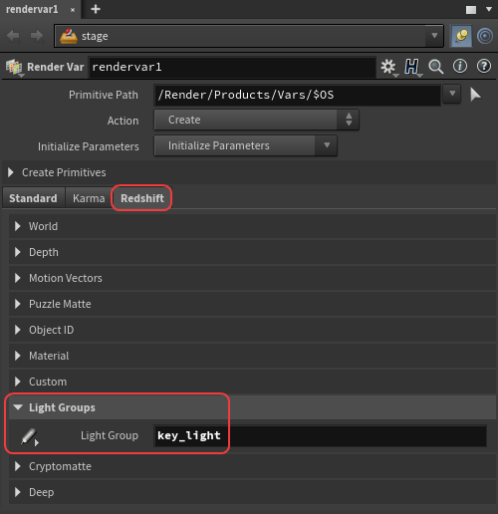Add a new pane tab with plus
The image size is (498, 514).
(x=96, y=9)
